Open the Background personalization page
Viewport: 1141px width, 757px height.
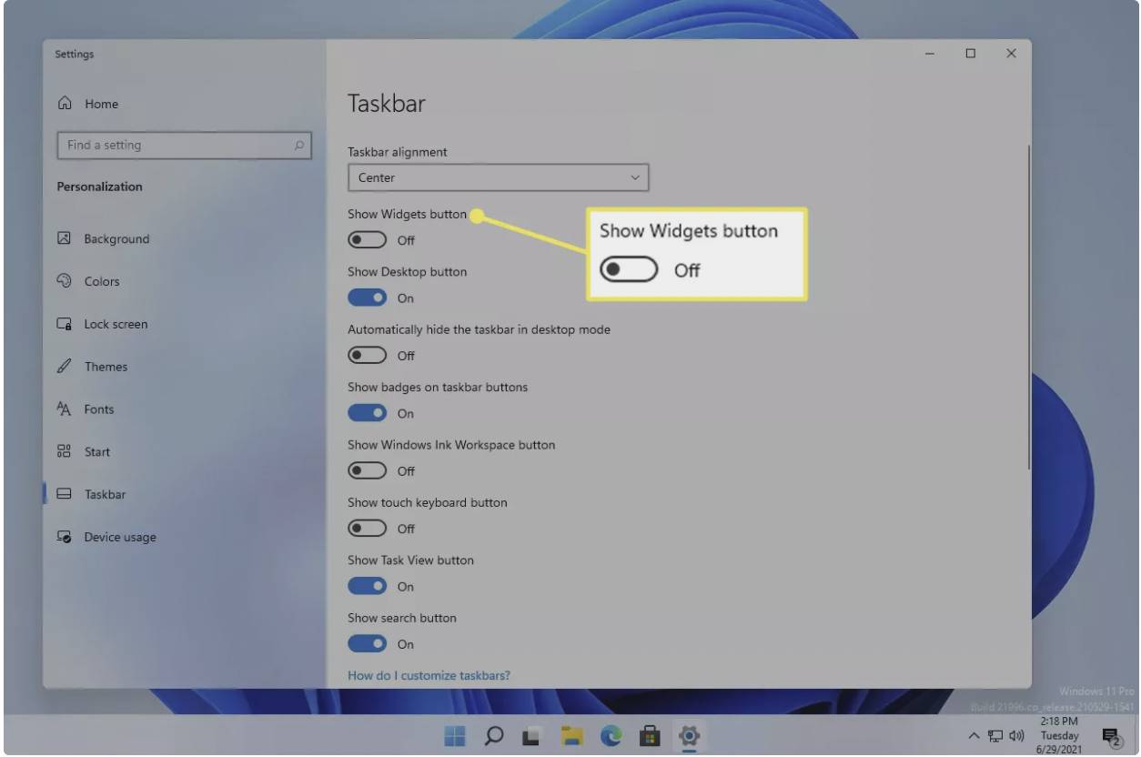pyautogui.click(x=116, y=239)
